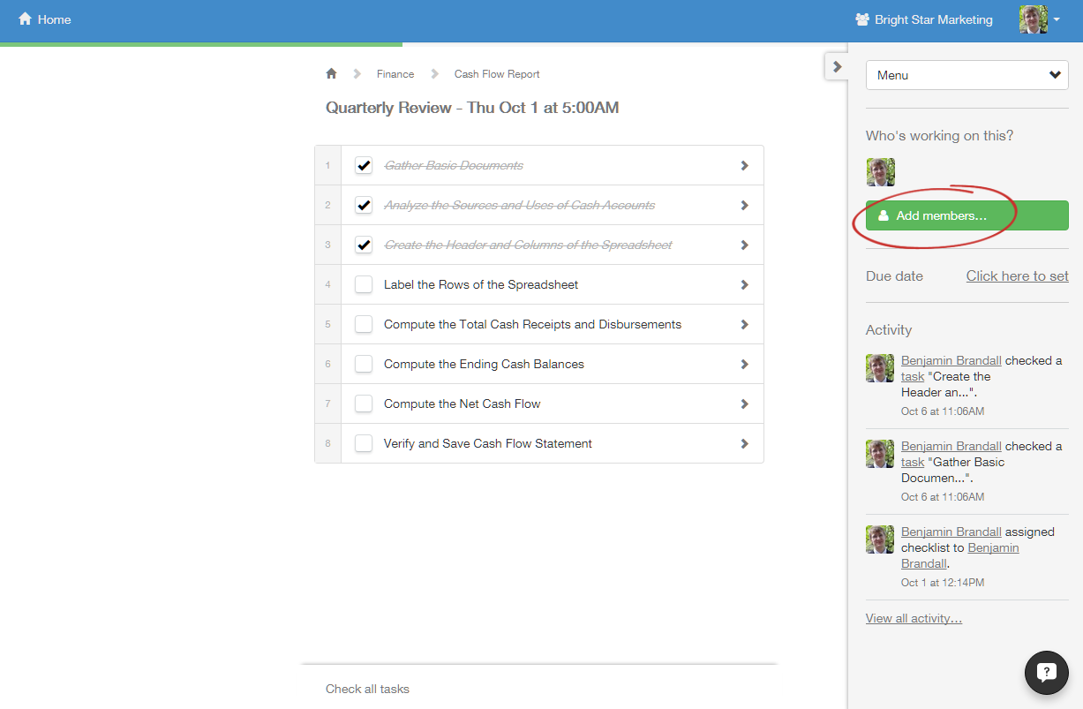The image size is (1083, 709).
Task: Uncheck the Gather Basic Documents task
Action: pos(364,166)
